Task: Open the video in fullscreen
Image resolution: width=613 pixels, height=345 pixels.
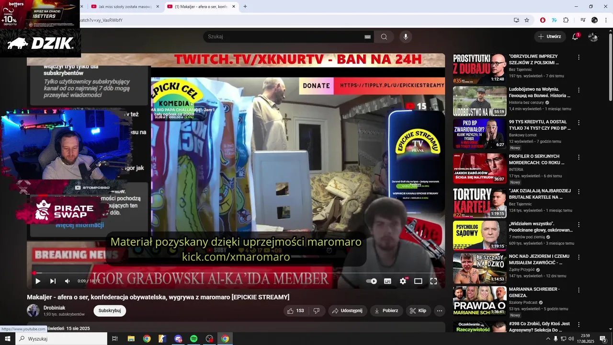Action: click(x=433, y=281)
